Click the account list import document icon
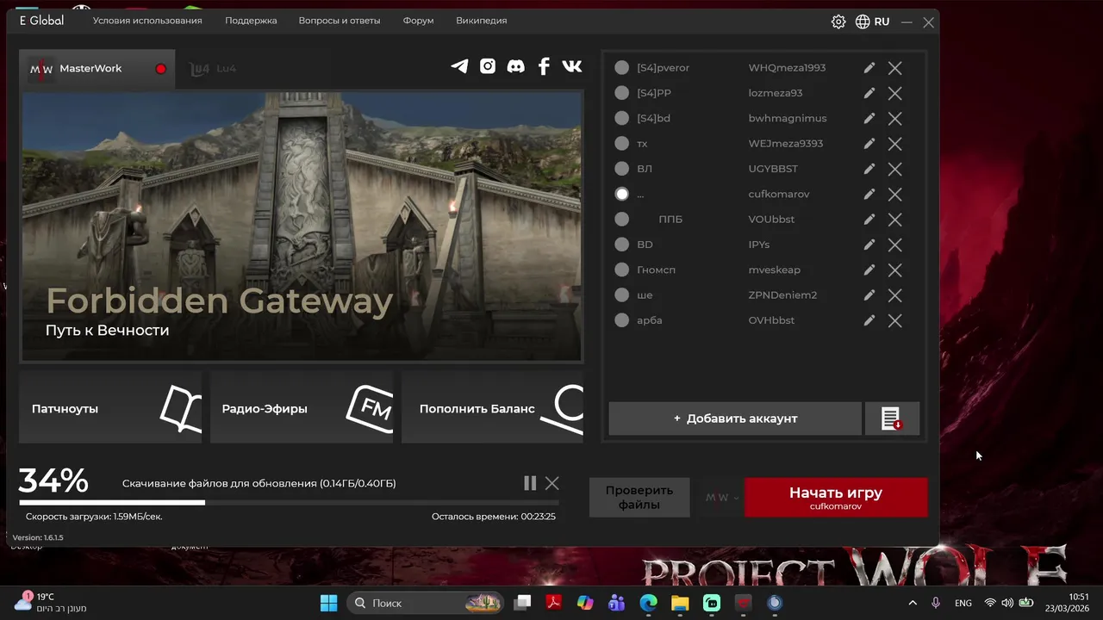The width and height of the screenshot is (1103, 620). click(892, 418)
